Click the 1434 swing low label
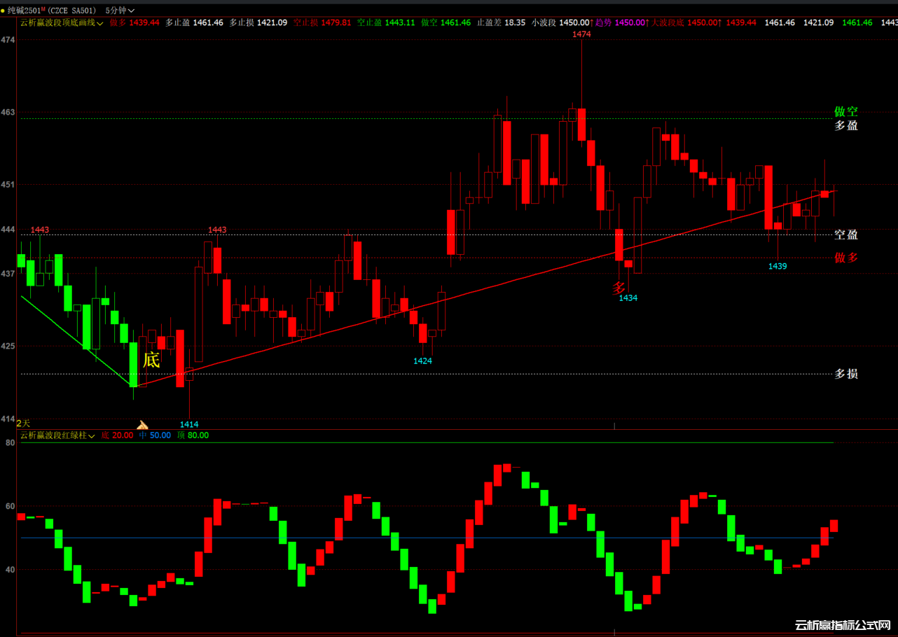This screenshot has height=637, width=898. coord(628,298)
